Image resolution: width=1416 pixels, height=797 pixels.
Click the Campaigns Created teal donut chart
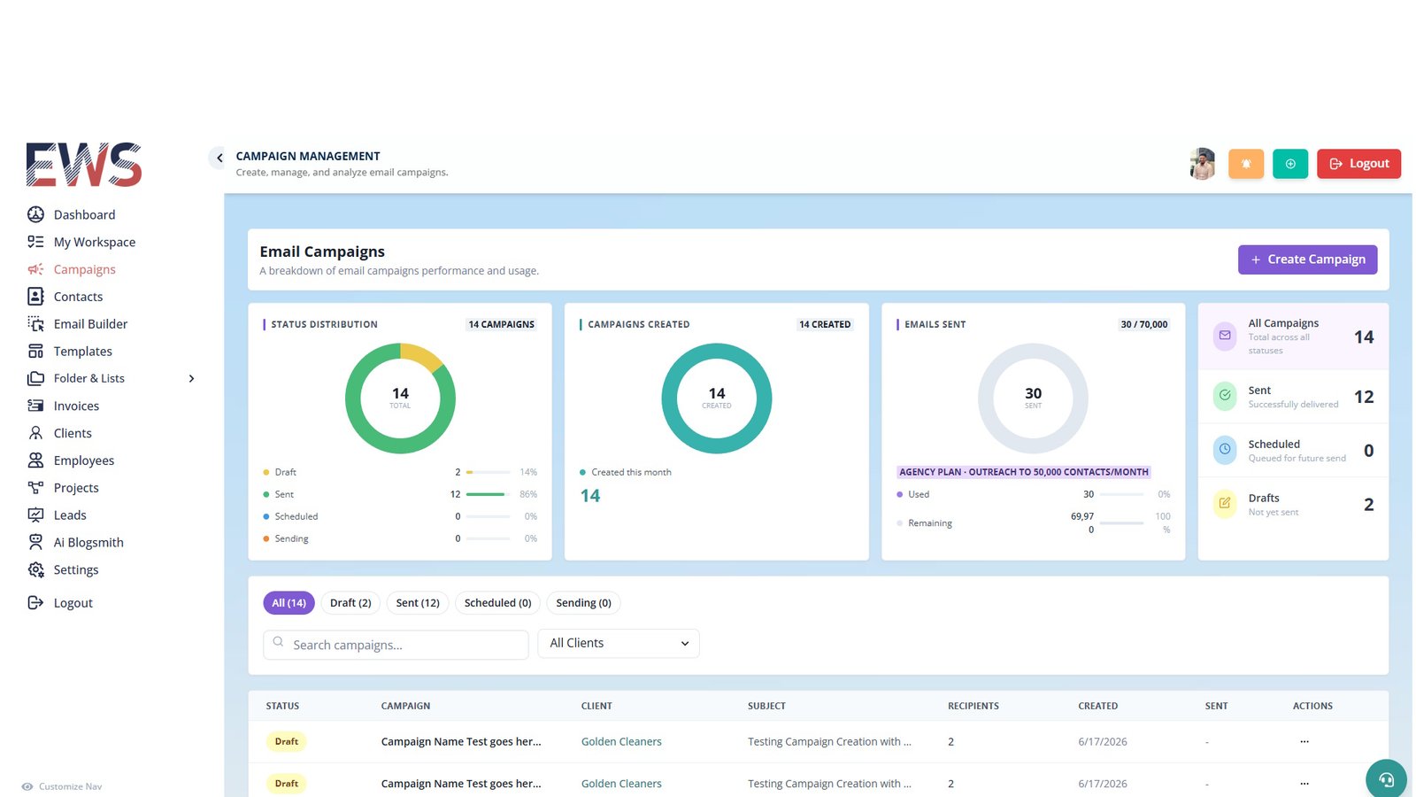coord(717,398)
